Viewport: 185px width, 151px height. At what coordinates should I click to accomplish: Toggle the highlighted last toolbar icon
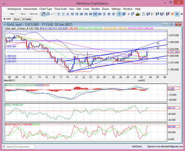click(177, 14)
